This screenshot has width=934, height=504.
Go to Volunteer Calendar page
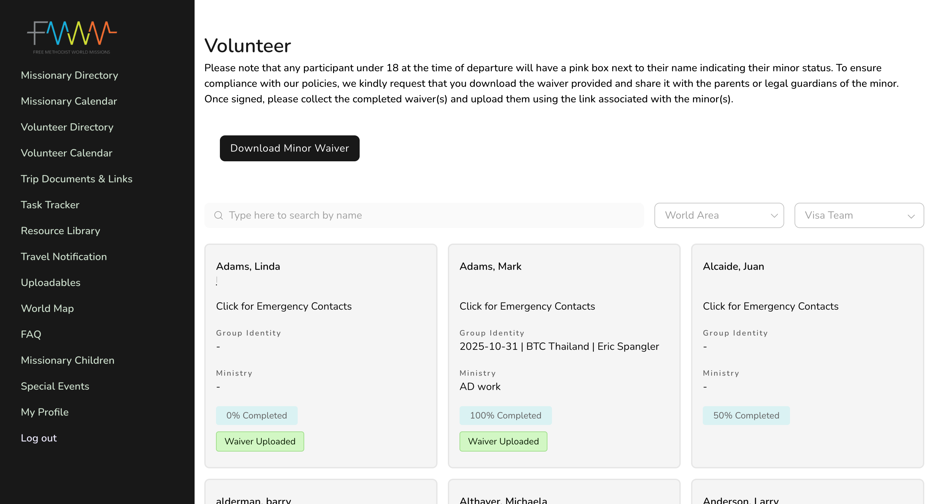click(x=66, y=153)
